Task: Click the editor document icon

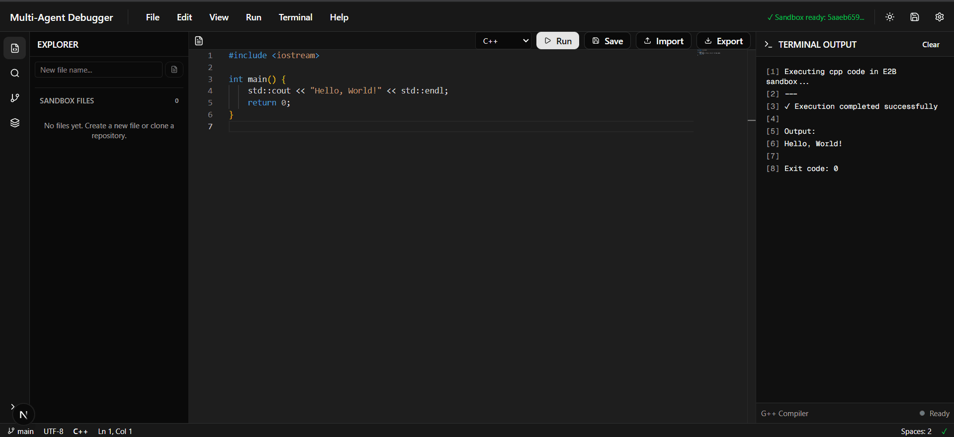Action: [199, 41]
